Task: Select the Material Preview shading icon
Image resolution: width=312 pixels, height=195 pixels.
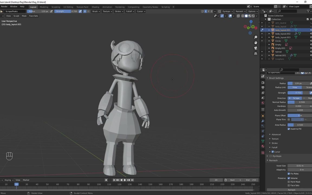Action: [250, 16]
